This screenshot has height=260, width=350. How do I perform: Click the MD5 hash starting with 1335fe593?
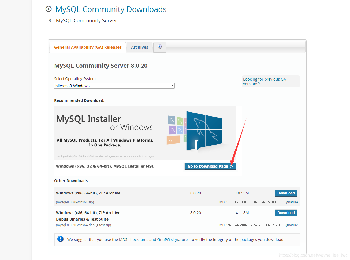tap(254, 202)
